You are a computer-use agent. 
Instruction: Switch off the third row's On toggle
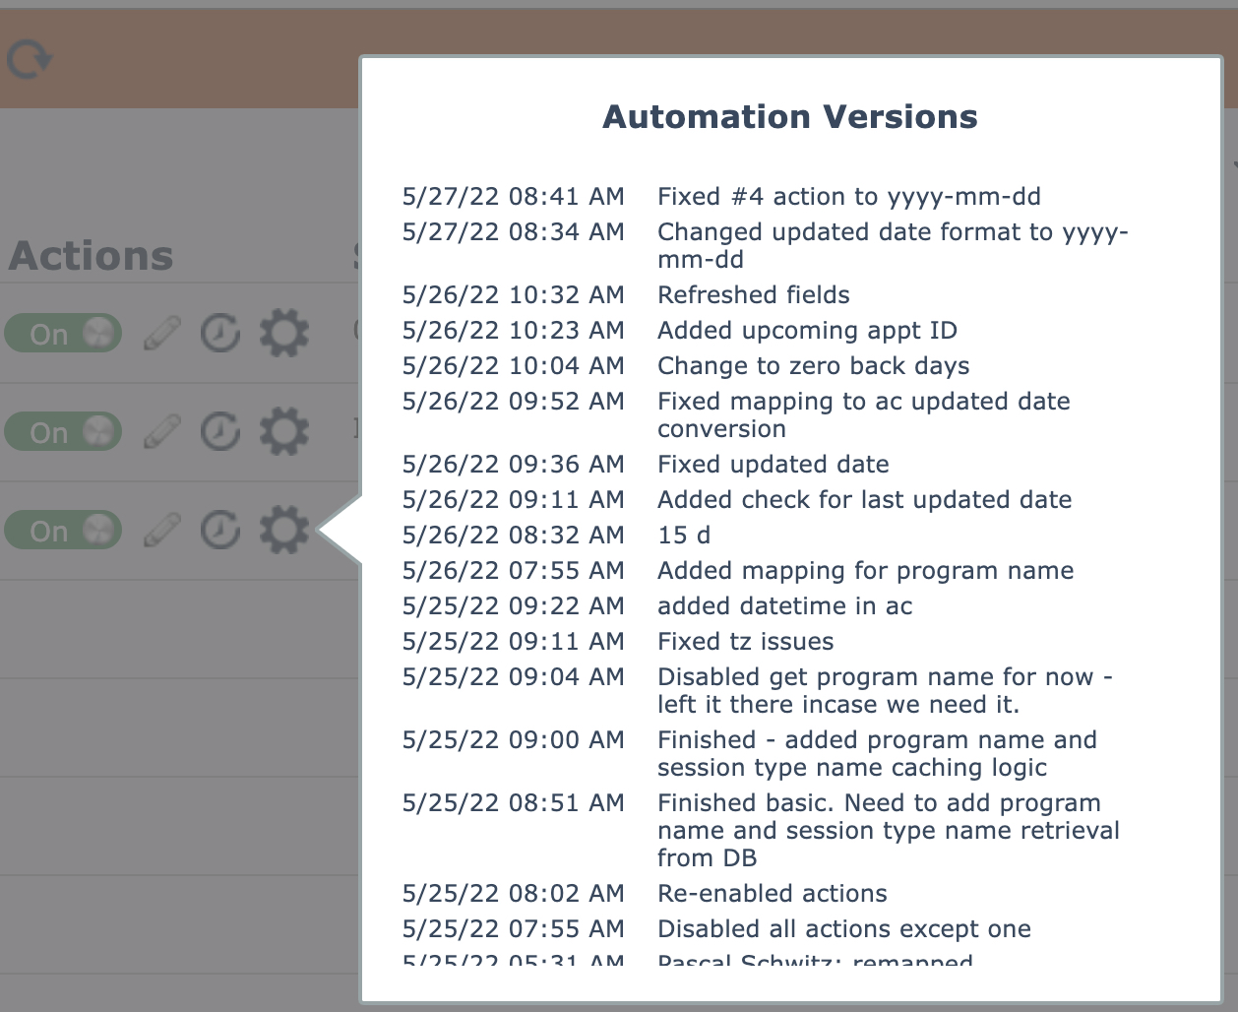(x=63, y=531)
